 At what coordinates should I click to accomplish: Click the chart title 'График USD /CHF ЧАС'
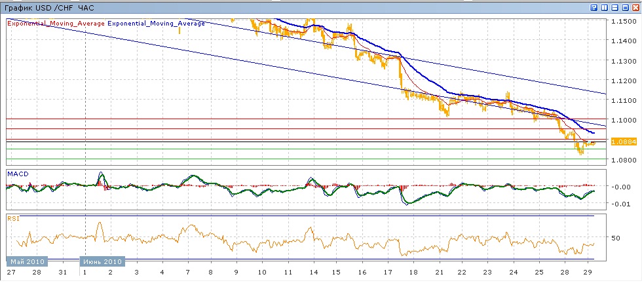pos(48,7)
